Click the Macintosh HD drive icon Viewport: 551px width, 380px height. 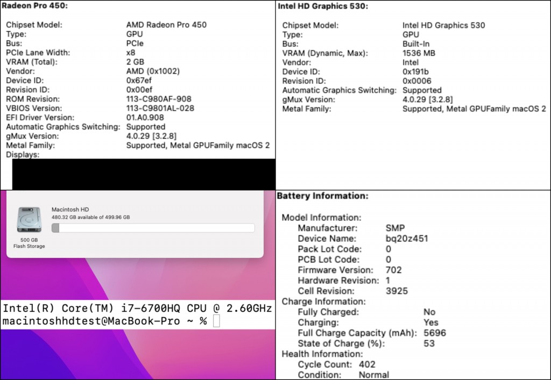tap(29, 220)
